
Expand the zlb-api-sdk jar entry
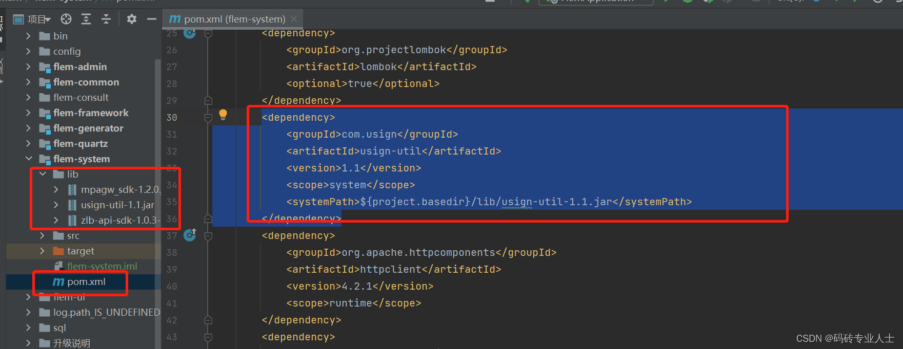pyautogui.click(x=56, y=221)
